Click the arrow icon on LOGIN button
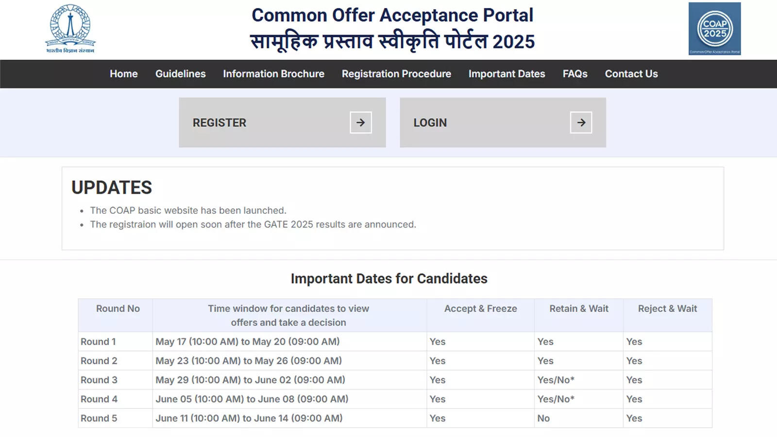Viewport: 777px width, 437px height. [580, 122]
